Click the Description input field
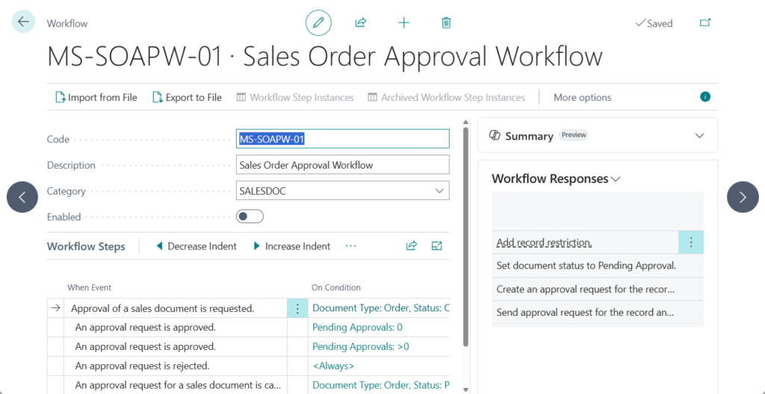Image resolution: width=765 pixels, height=394 pixels. [x=342, y=165]
